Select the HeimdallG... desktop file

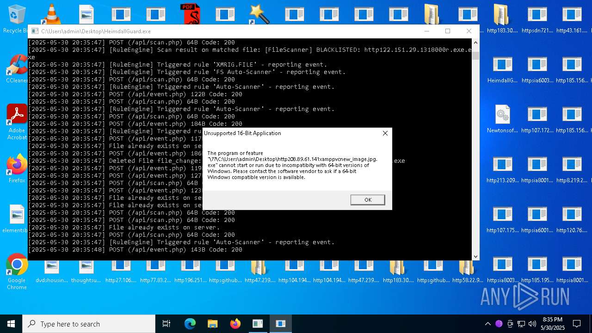502,69
